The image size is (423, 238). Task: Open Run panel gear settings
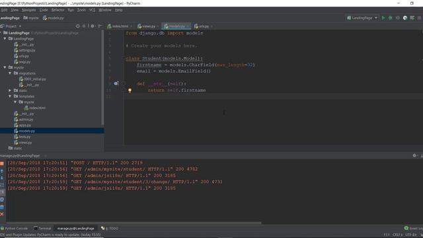click(414, 155)
